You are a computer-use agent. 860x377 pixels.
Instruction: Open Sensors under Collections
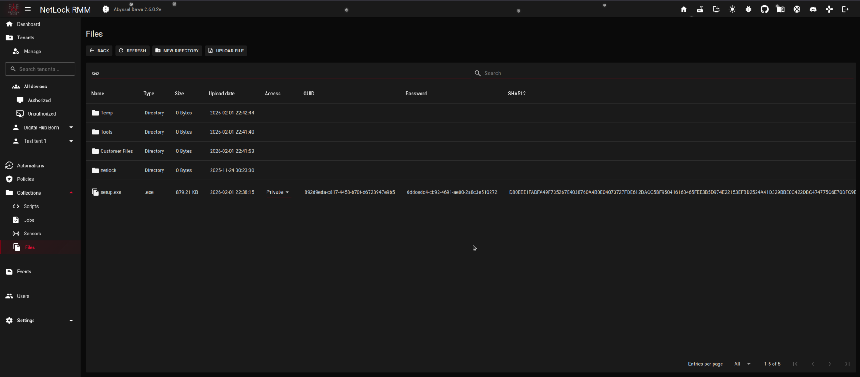click(x=40, y=234)
